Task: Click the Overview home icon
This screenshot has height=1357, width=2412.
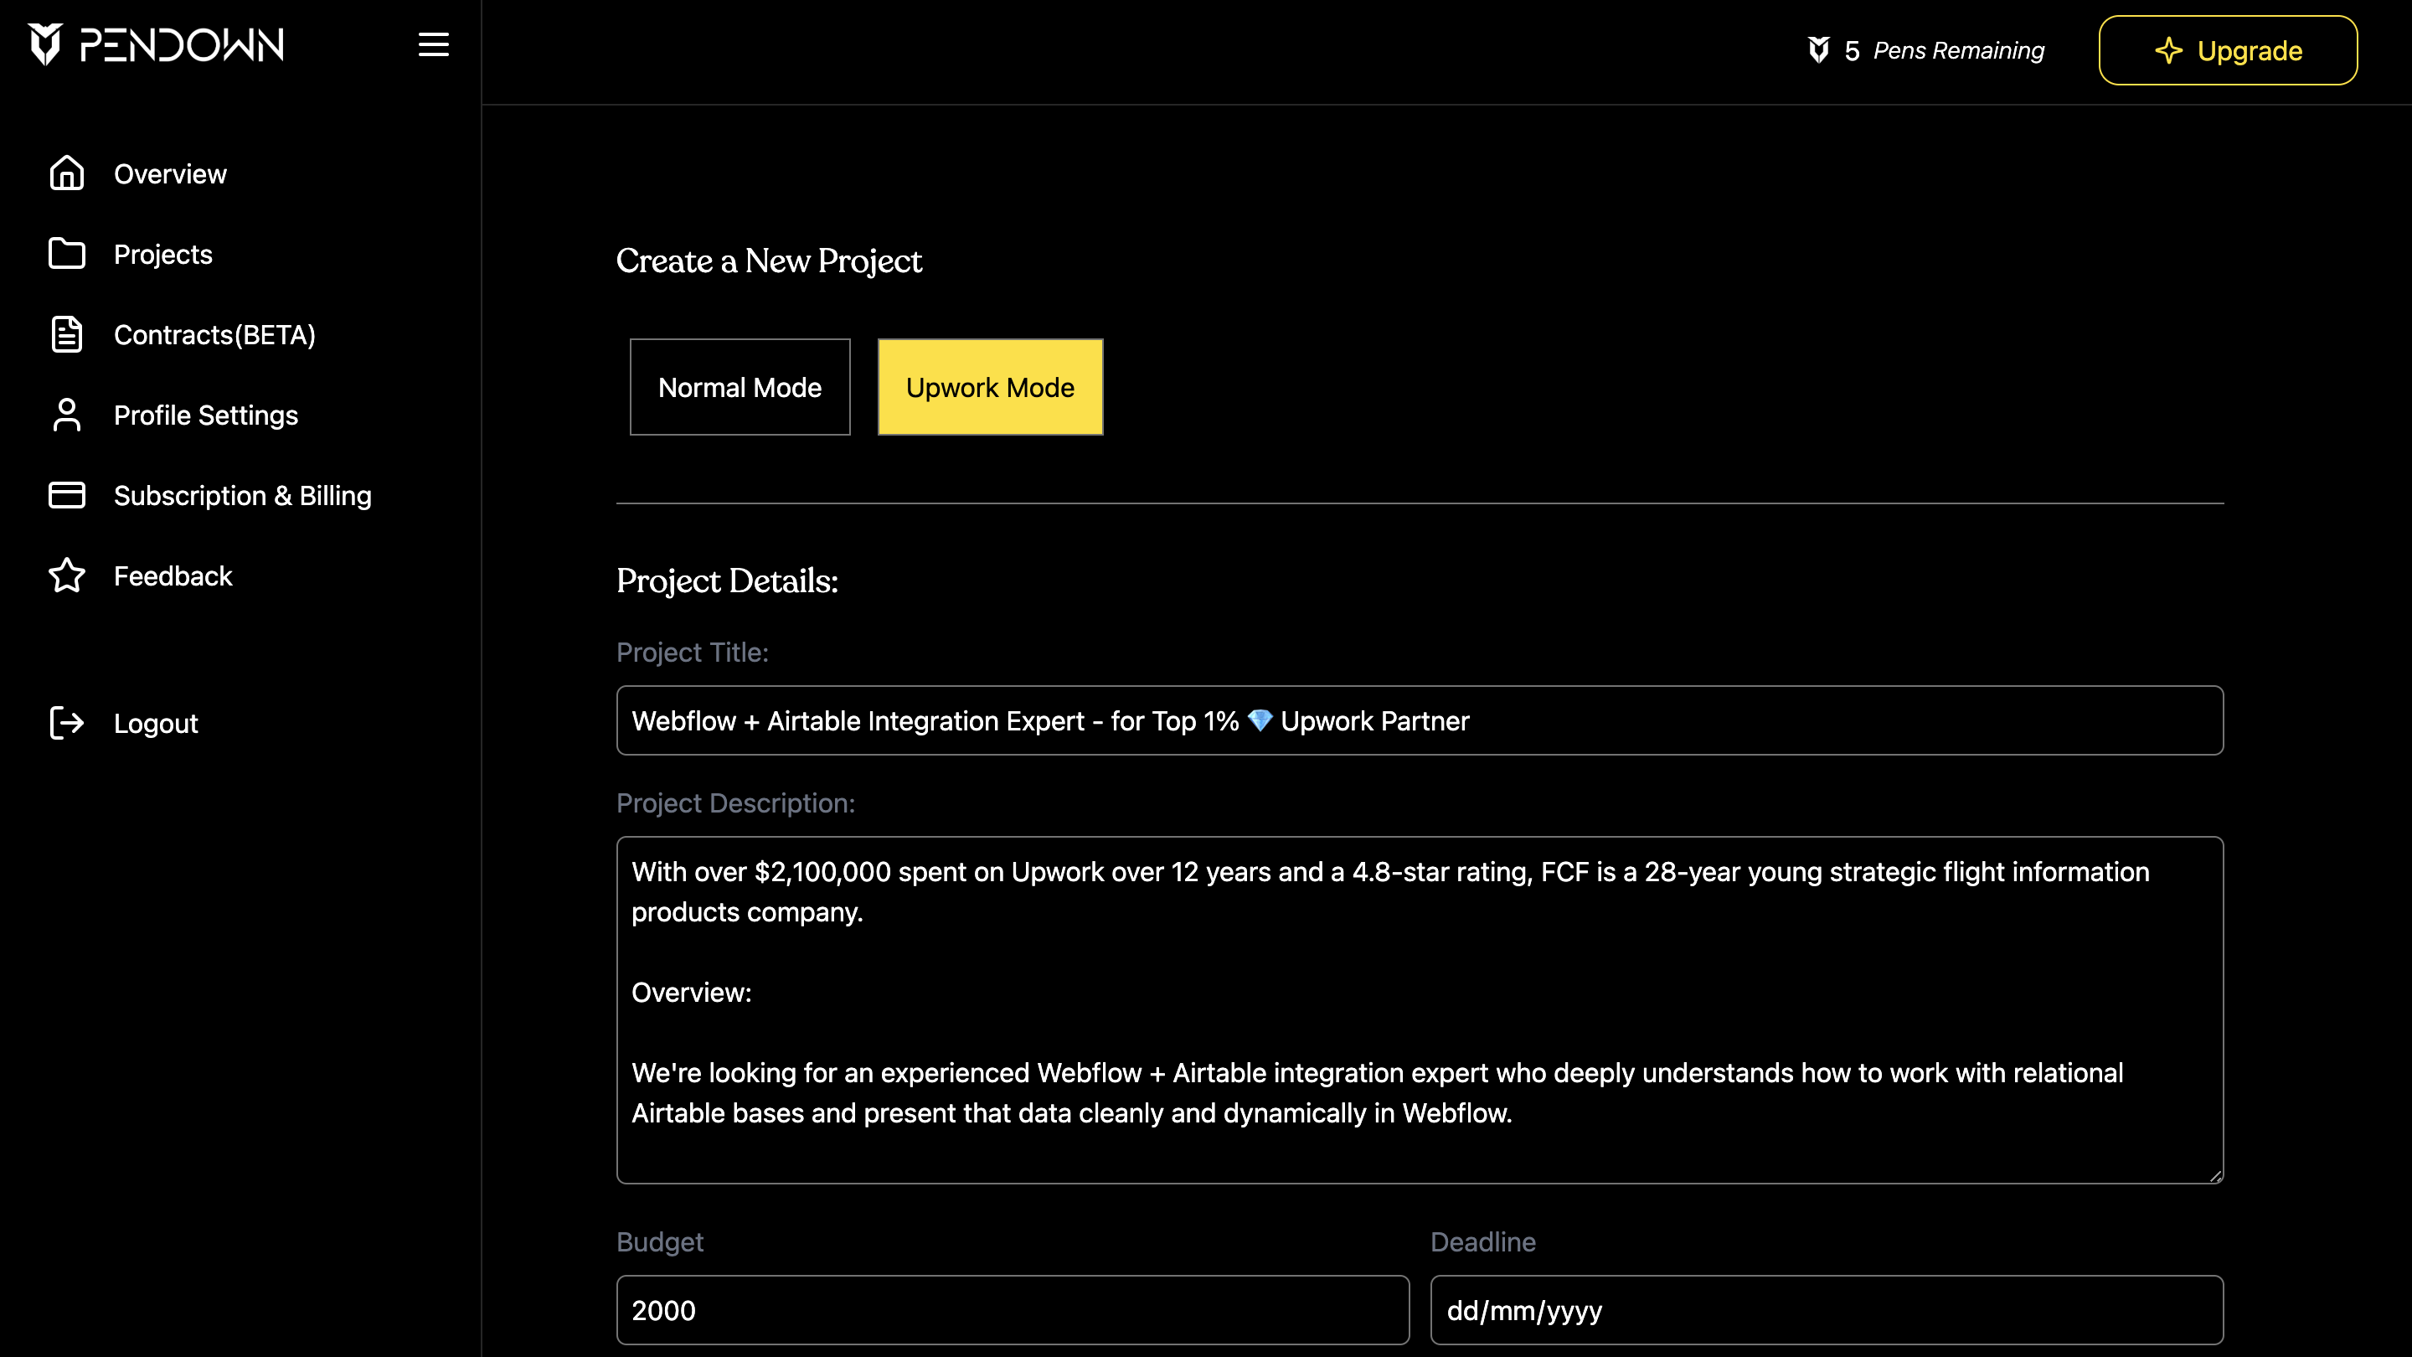Action: point(66,173)
